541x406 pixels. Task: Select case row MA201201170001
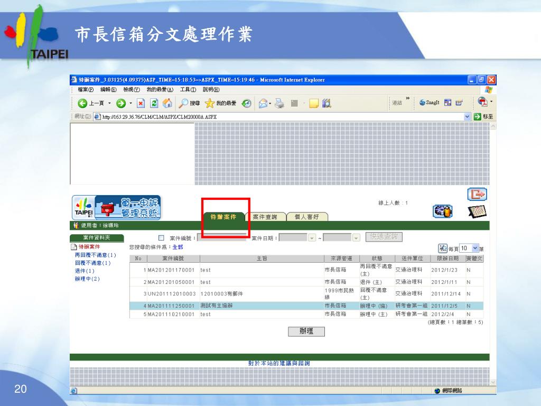306,270
